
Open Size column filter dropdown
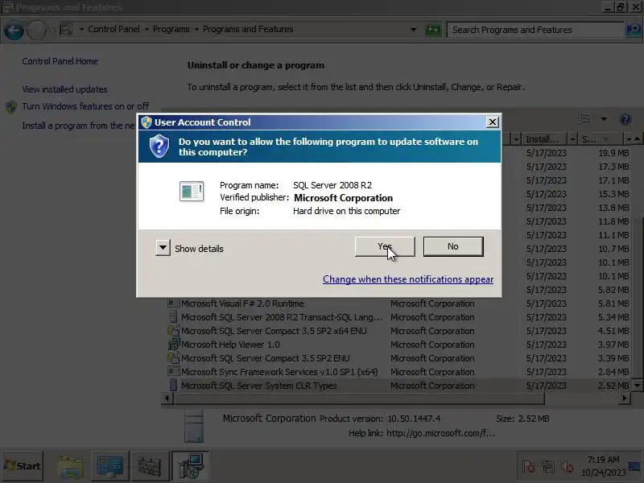point(628,139)
